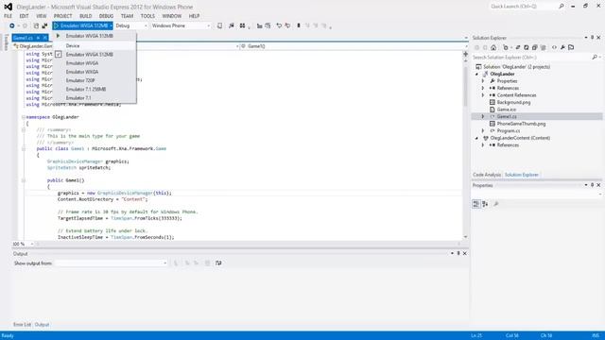Click the Search Solution Explorer field
Viewport: 605px width, 340px height.
point(536,58)
